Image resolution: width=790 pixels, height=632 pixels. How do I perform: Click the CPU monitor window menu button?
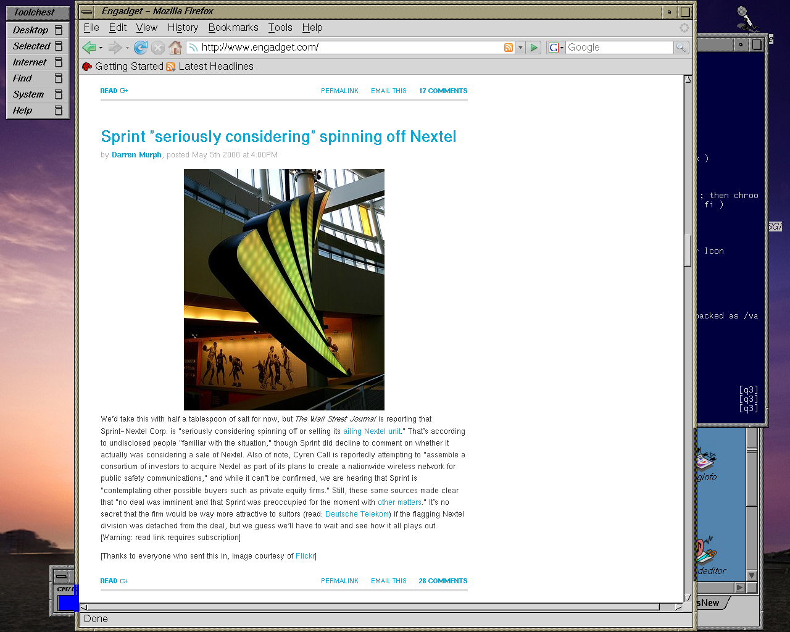(61, 576)
